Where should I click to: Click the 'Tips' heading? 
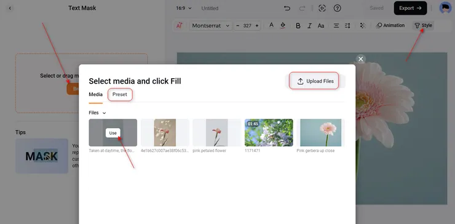point(21,132)
